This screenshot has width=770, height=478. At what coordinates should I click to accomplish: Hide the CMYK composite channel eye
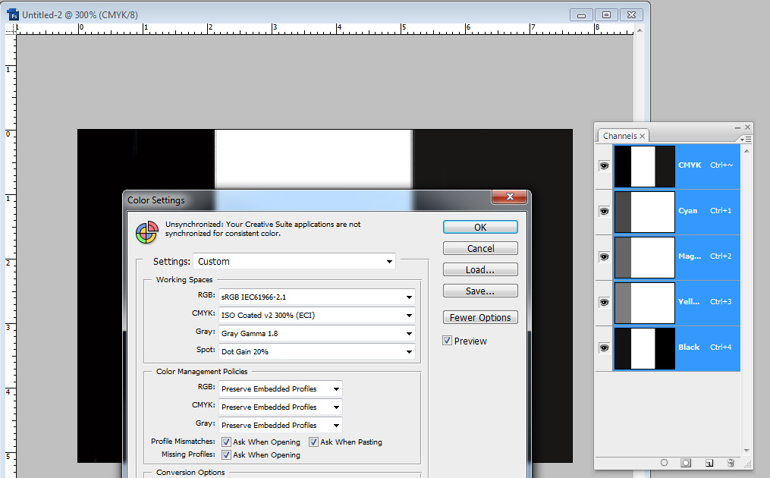(x=604, y=166)
